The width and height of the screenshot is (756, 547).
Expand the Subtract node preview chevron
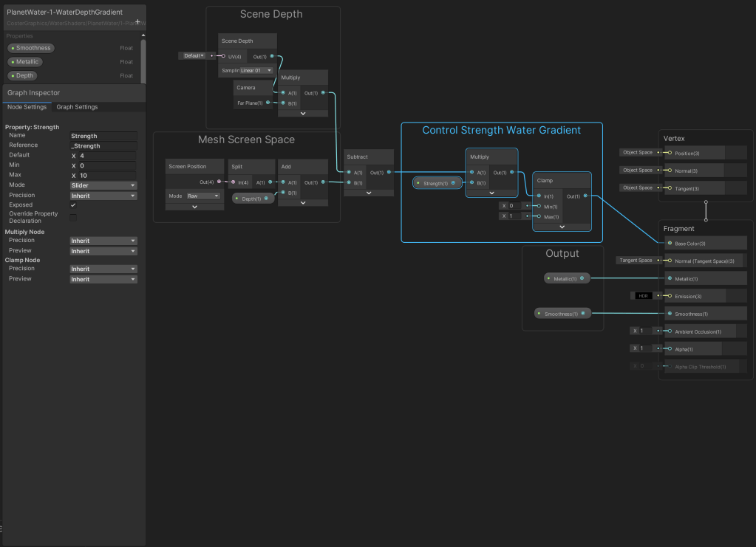pyautogui.click(x=369, y=193)
